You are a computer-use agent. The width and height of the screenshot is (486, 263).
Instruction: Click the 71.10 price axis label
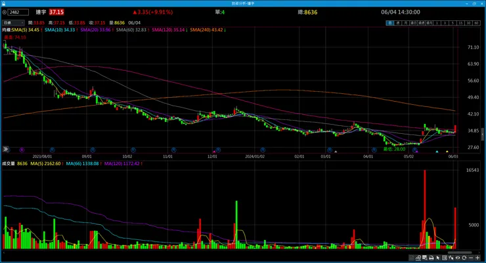tap(474, 47)
